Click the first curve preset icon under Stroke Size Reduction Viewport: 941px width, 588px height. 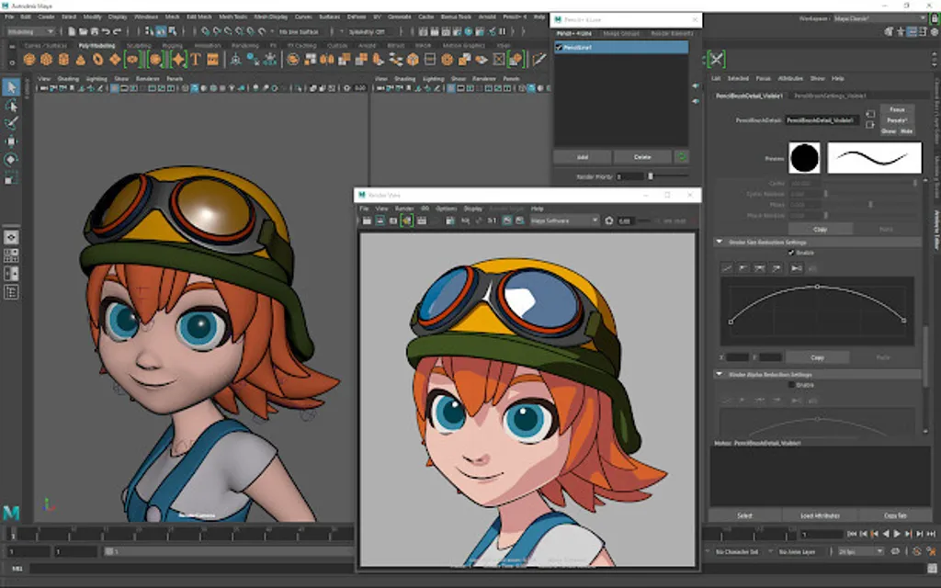[727, 267]
